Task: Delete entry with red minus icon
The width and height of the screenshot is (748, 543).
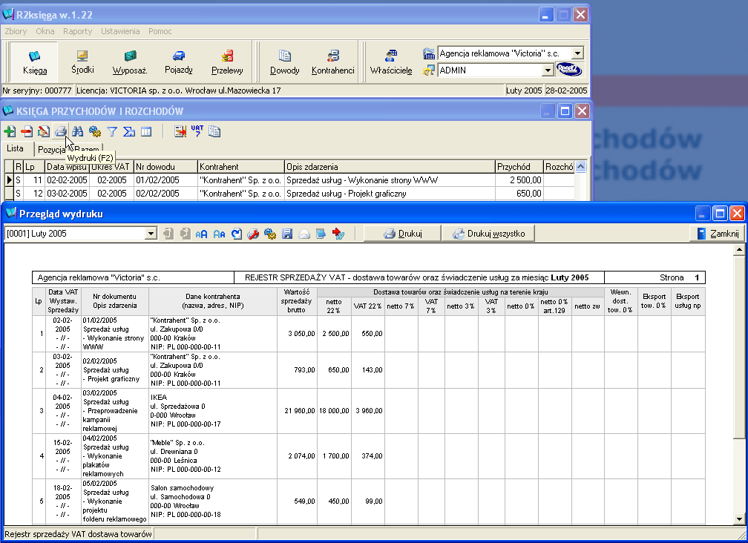Action: (27, 131)
